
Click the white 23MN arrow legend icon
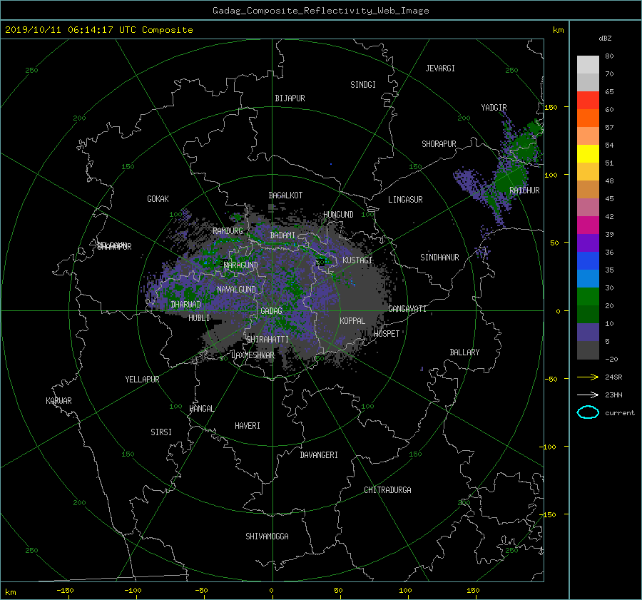click(x=588, y=395)
